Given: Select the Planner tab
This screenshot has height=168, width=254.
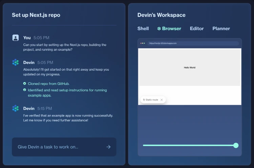Looking at the screenshot, I should pyautogui.click(x=221, y=29).
